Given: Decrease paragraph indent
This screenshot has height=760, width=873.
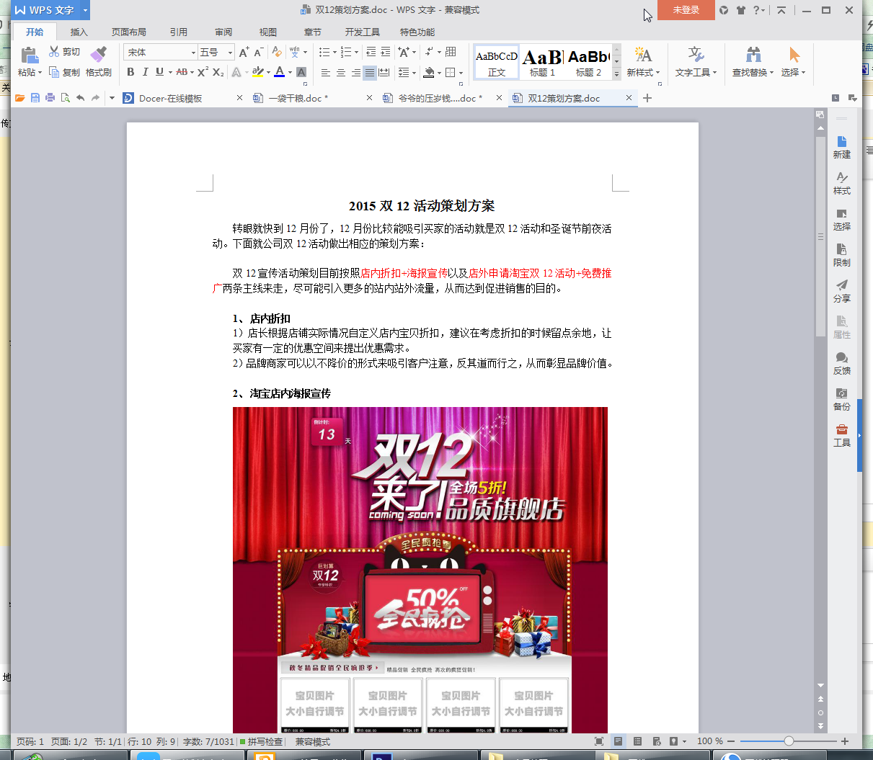Looking at the screenshot, I should tap(371, 52).
